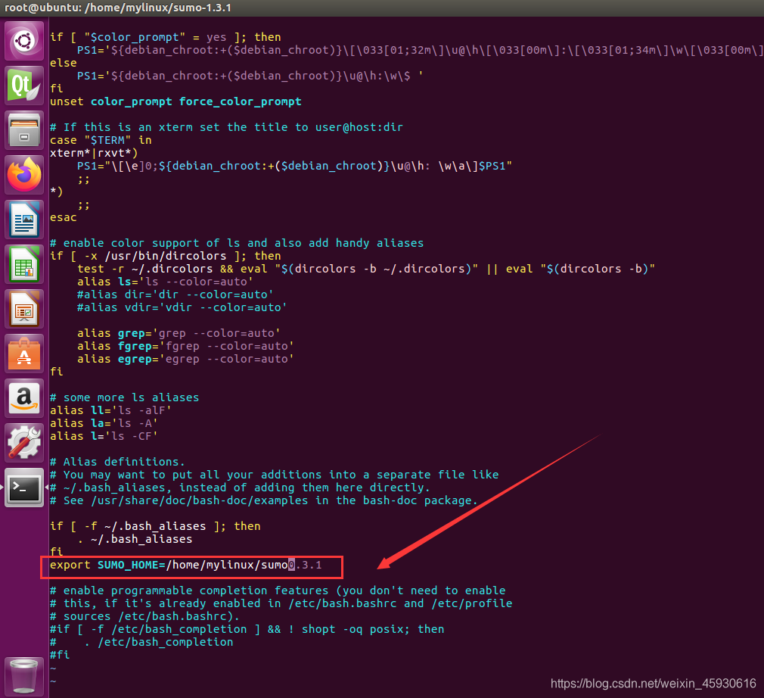Click the '# If this is an xterm' comment

pos(227,127)
